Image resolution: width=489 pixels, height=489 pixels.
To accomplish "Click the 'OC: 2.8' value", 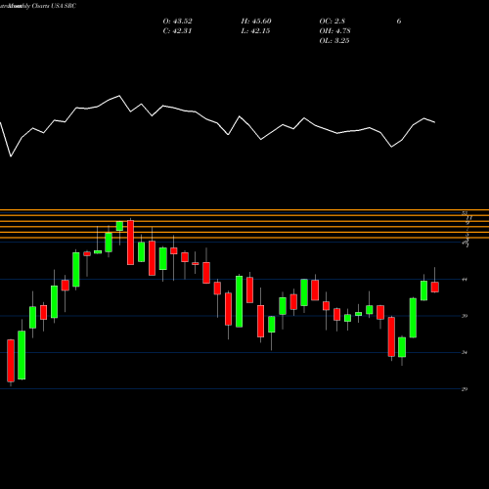I will 332,22.
